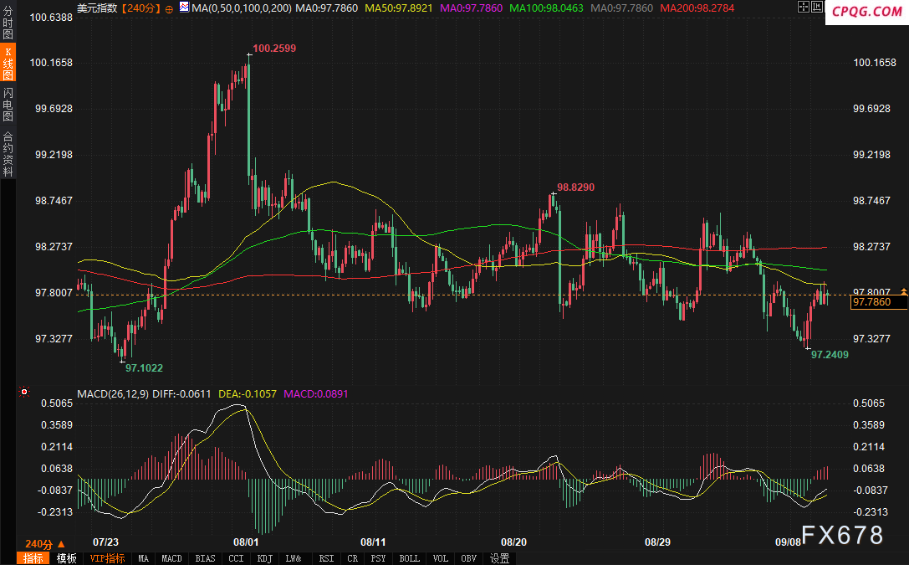Enable the KDJ indicator in bottom bar
909x565 pixels.
tap(264, 558)
